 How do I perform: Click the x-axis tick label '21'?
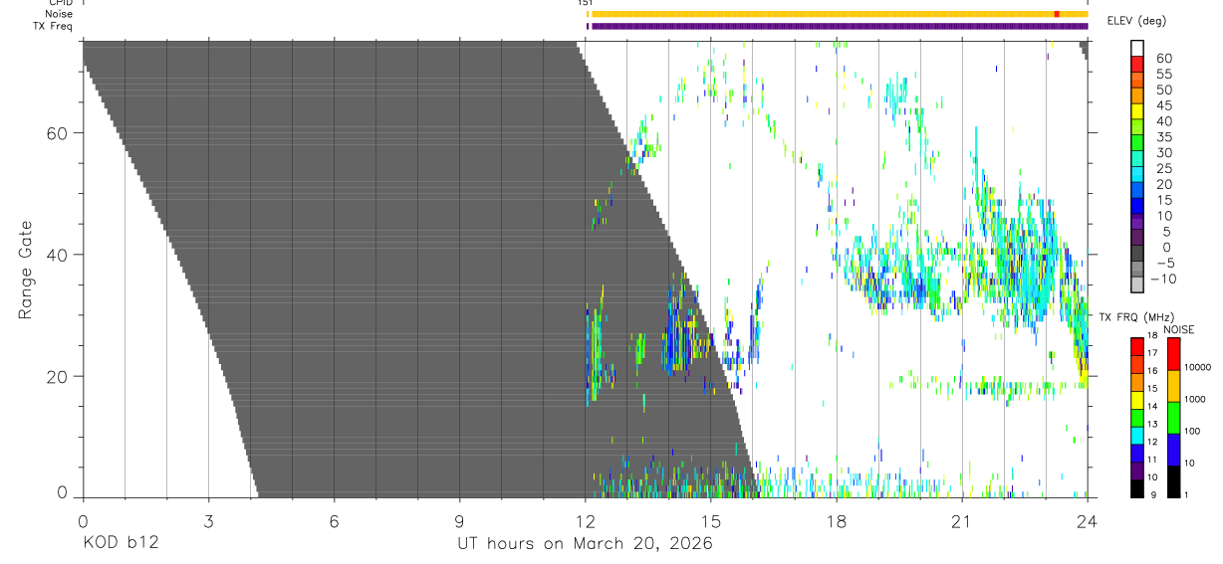coord(961,520)
